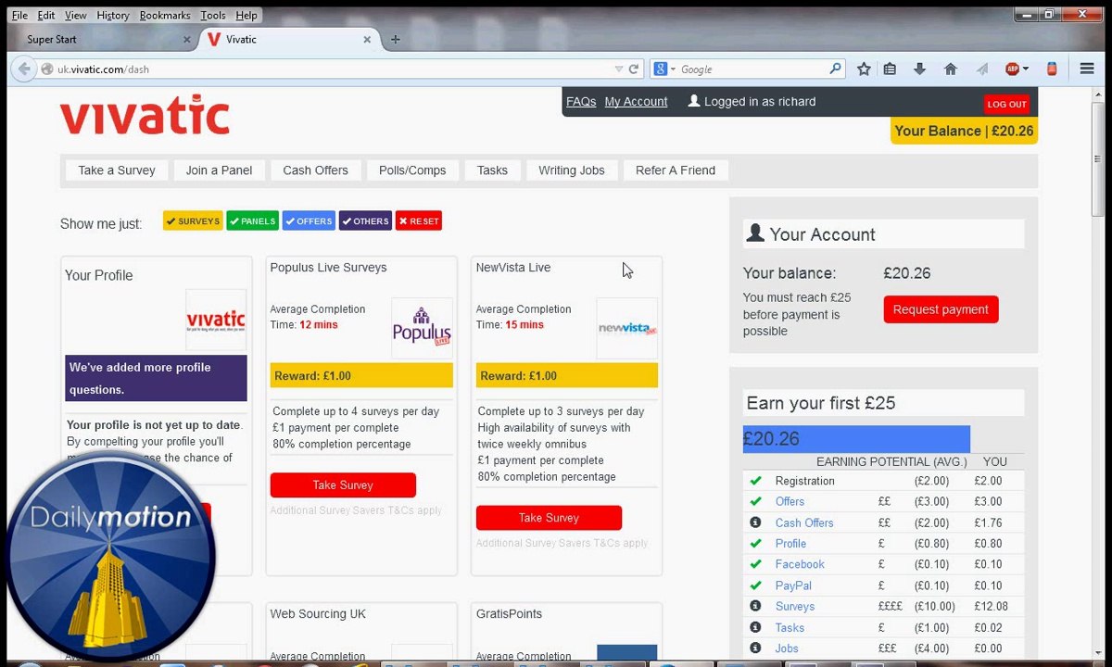The image size is (1112, 667).
Task: Open the Firefox hamburger menu
Action: click(1087, 69)
